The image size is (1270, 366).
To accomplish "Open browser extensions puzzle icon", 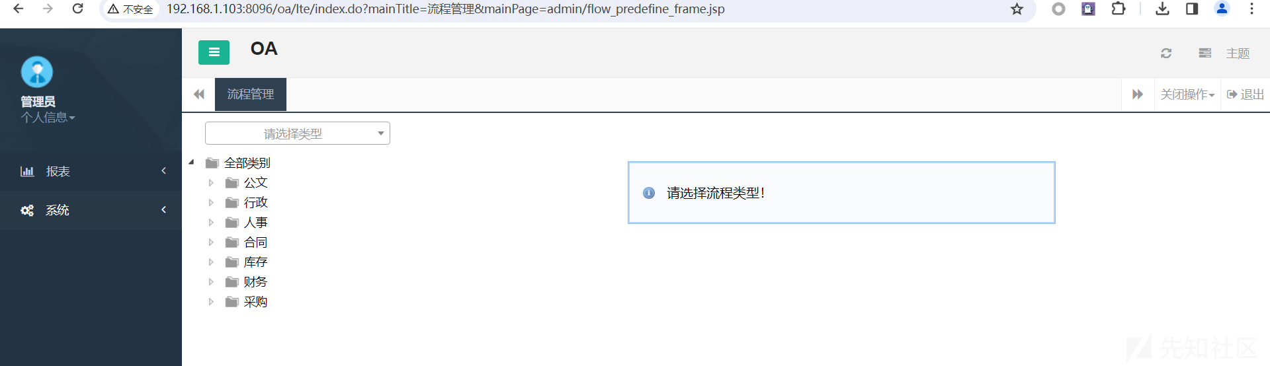I will (x=1119, y=9).
